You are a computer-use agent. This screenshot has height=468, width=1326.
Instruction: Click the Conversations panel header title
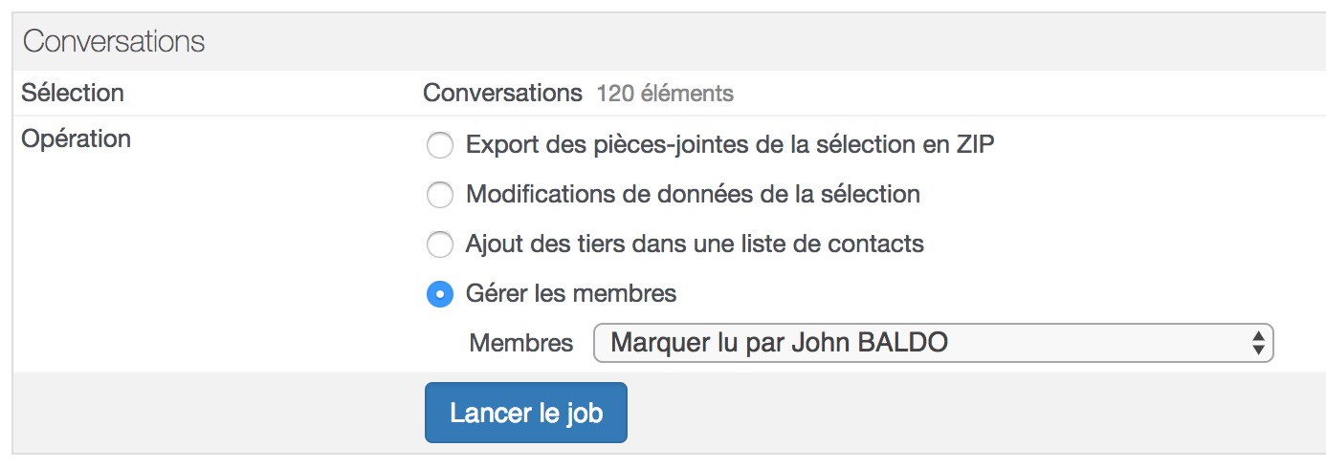pyautogui.click(x=114, y=42)
